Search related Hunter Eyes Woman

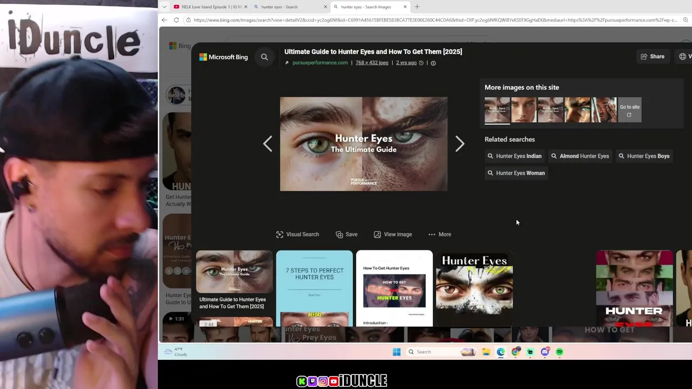(516, 173)
